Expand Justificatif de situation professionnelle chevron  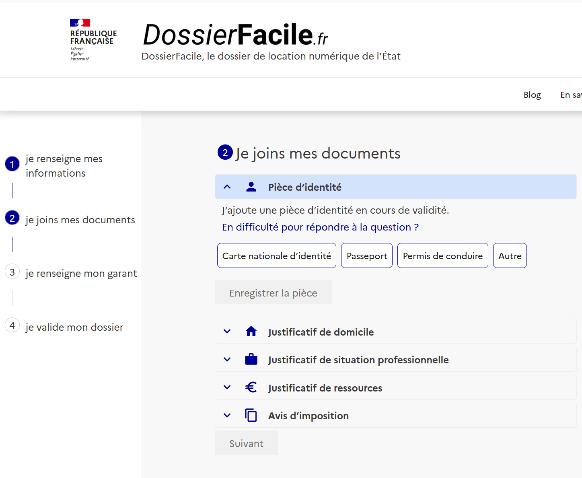click(x=227, y=359)
